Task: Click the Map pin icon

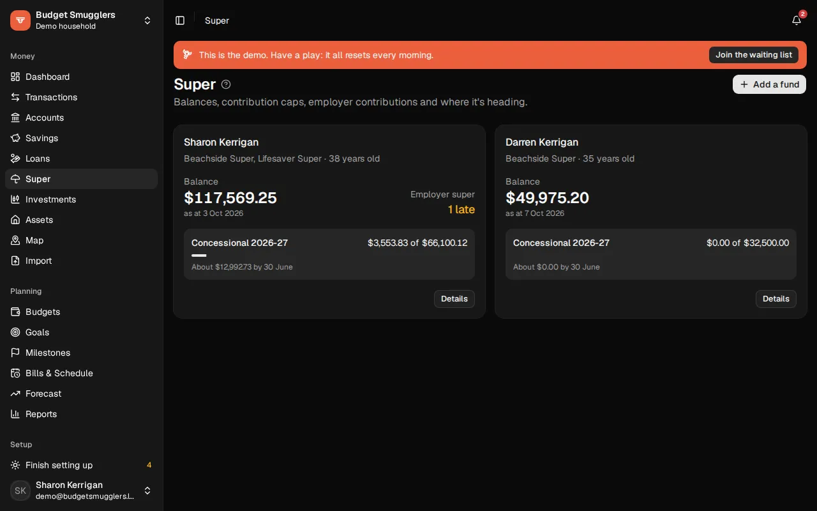Action: (x=15, y=240)
